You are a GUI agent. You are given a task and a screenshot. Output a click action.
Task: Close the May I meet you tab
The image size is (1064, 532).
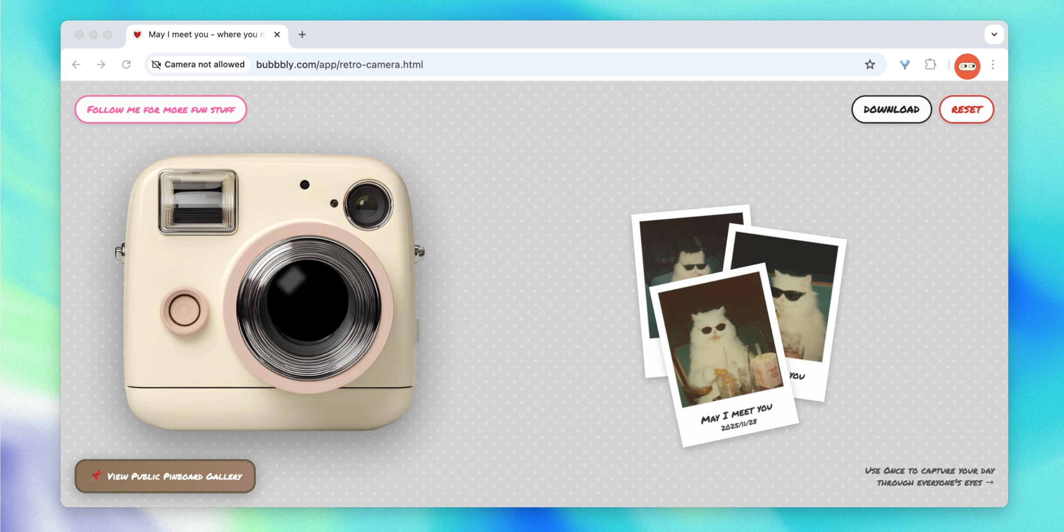point(277,34)
